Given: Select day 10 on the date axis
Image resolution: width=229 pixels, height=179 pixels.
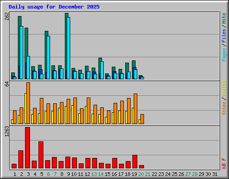Looking at the screenshot, I should coord(74,174).
